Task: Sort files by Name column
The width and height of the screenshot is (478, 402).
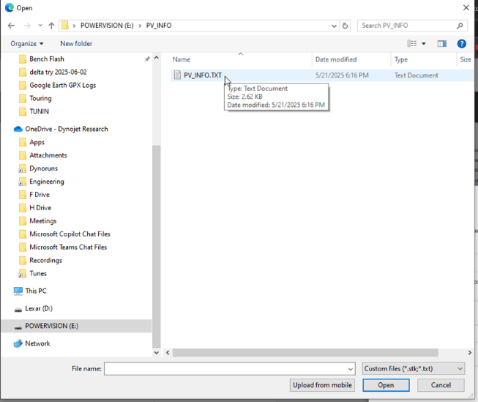Action: 182,59
